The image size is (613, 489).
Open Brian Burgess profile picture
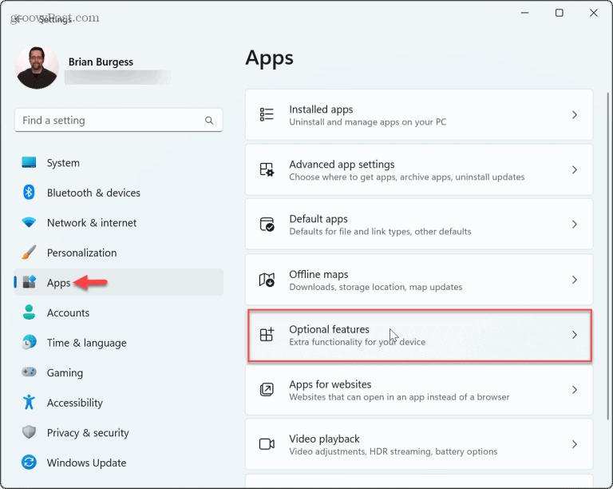coord(37,67)
